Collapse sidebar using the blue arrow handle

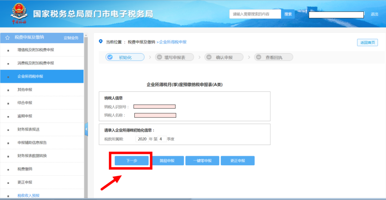click(86, 129)
